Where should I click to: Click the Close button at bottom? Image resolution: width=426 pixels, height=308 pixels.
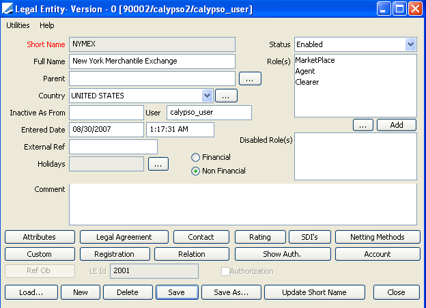point(397,292)
